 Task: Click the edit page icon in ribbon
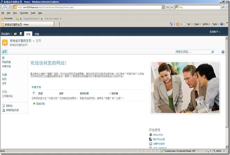point(21,34)
